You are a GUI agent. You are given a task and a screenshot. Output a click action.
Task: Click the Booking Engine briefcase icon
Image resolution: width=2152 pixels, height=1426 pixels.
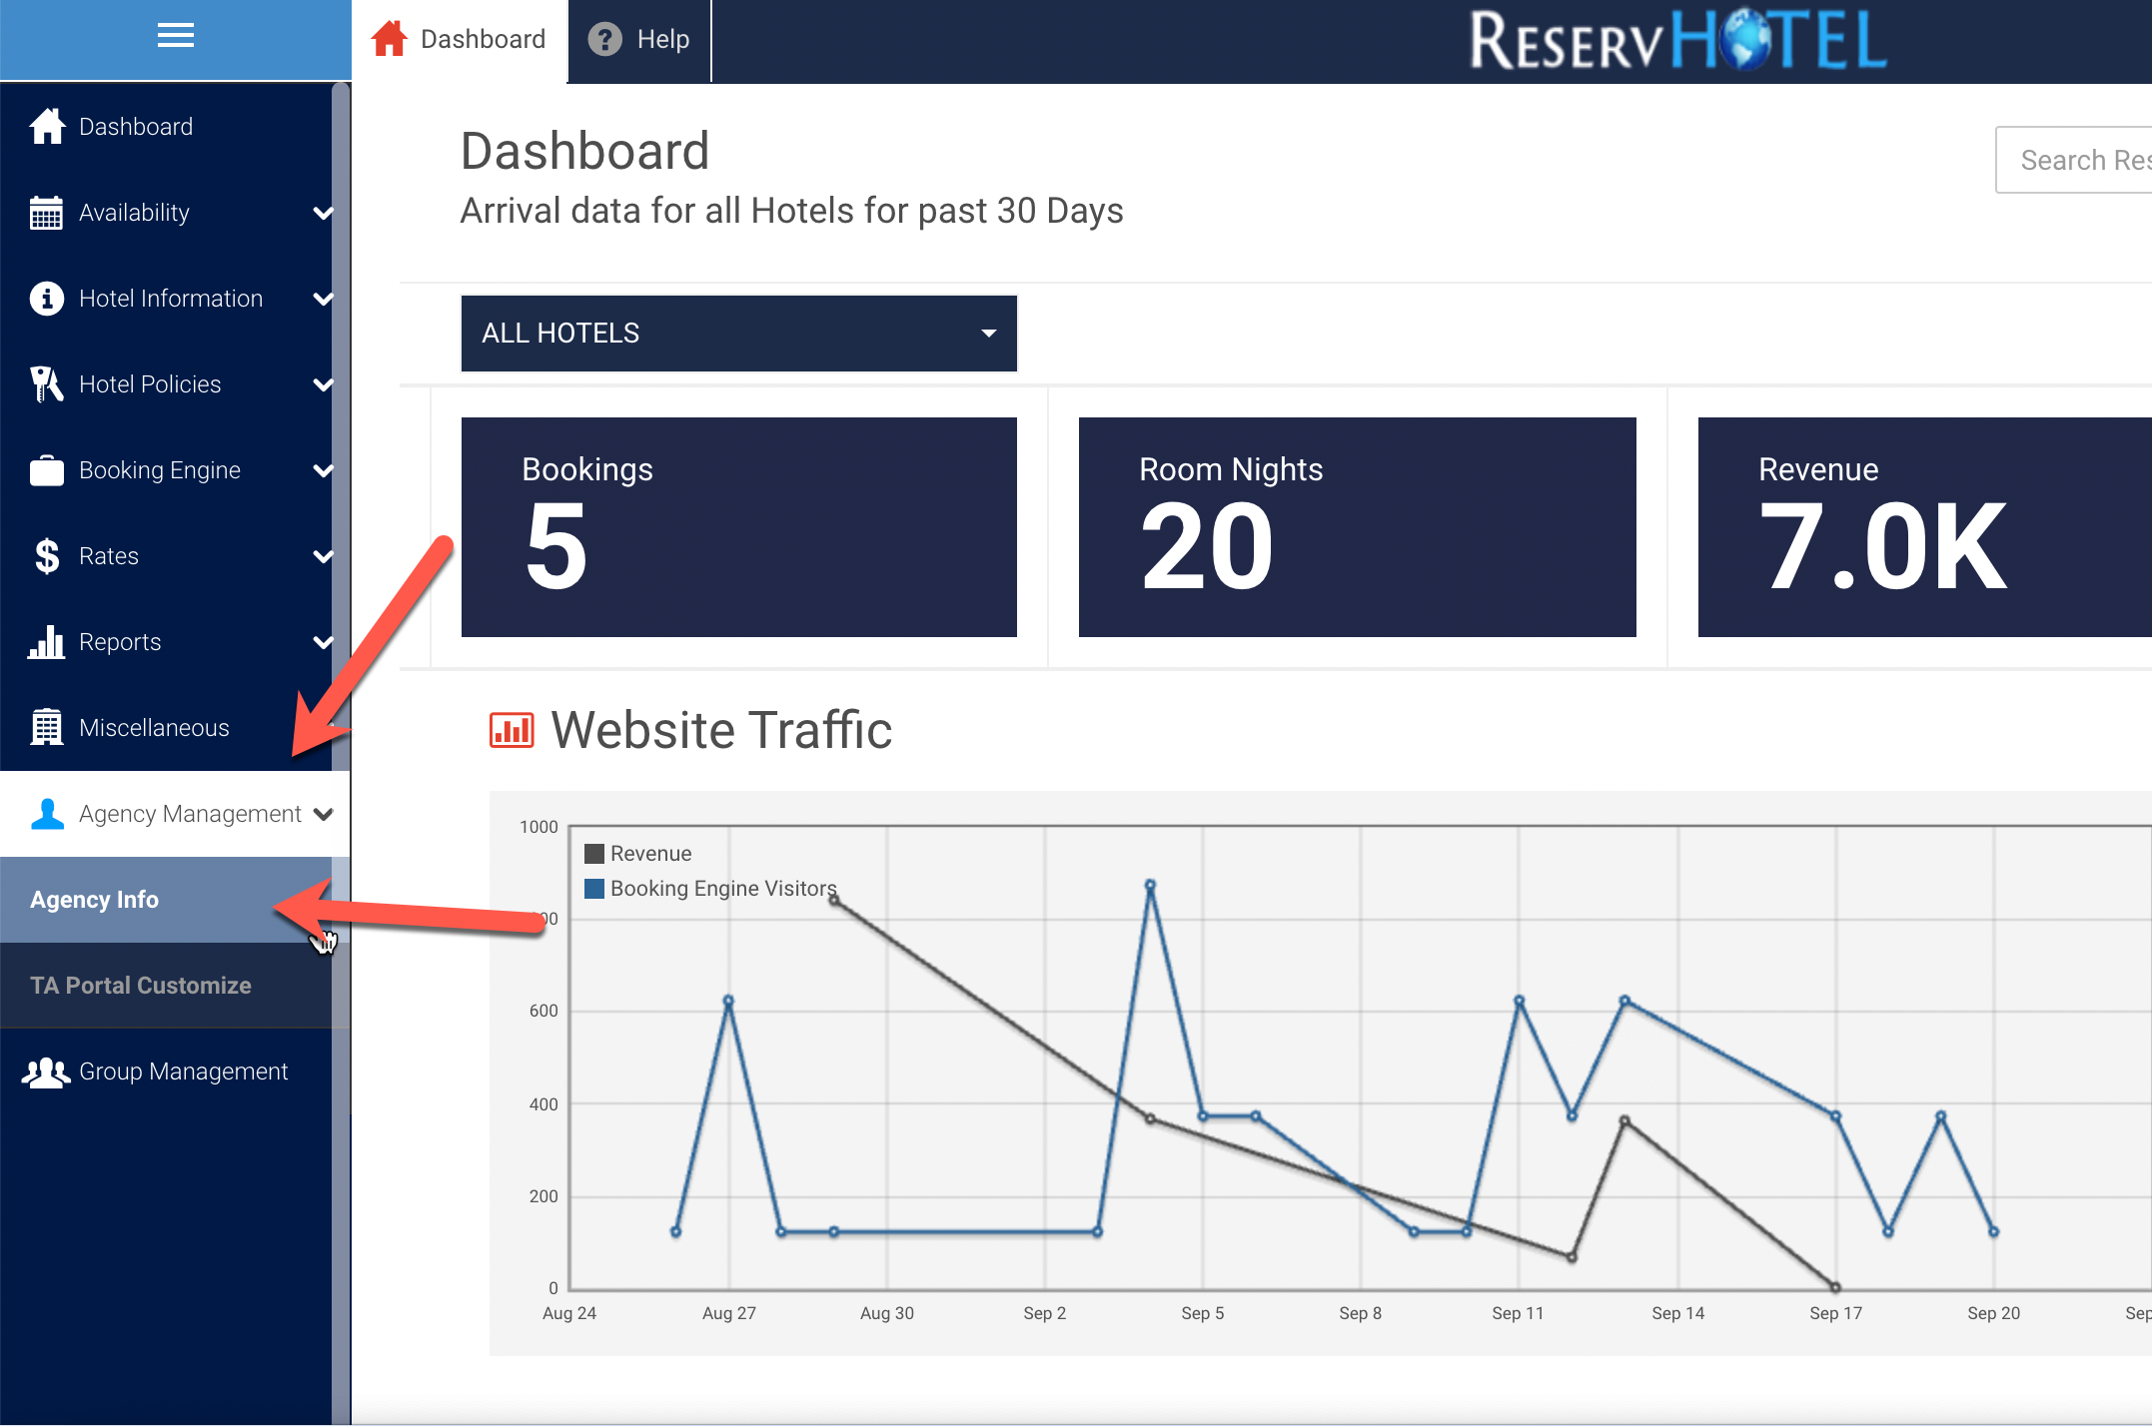tap(46, 470)
